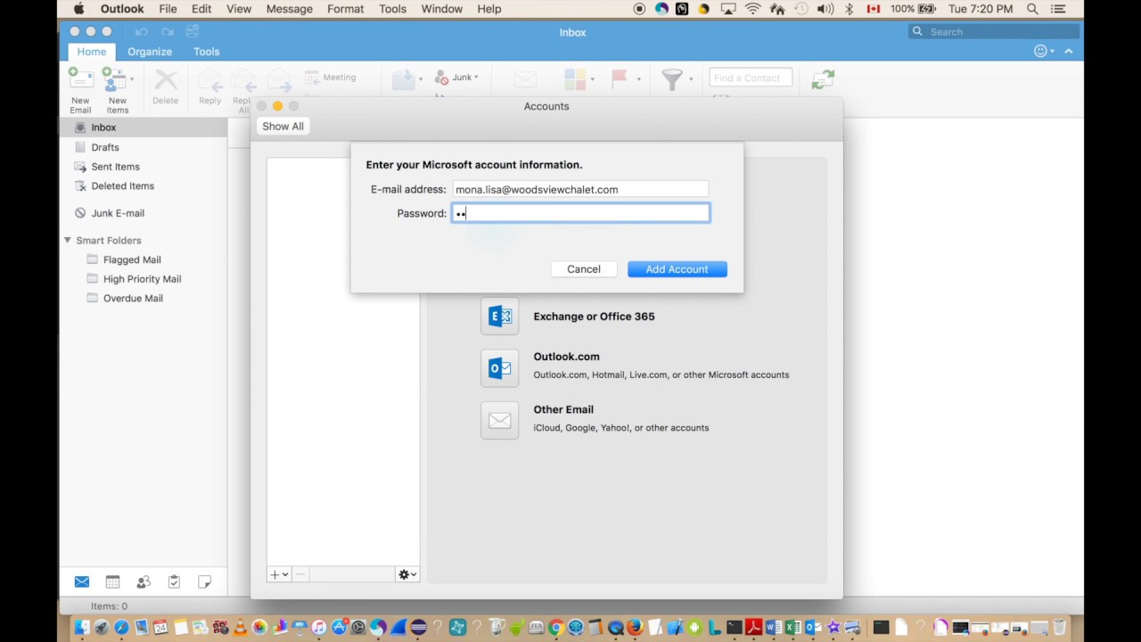Collapse the Smart Folders section
Image resolution: width=1141 pixels, height=642 pixels.
pos(67,240)
